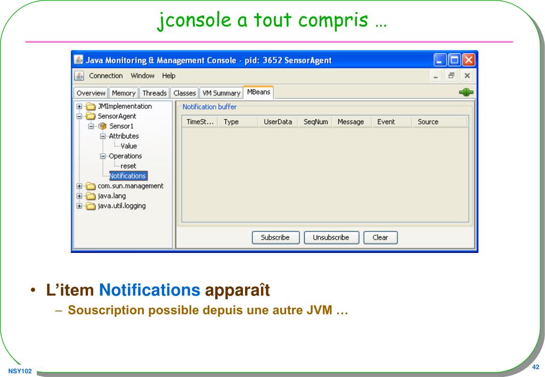
Task: Click the JMImplementation folder icon
Action: point(91,106)
